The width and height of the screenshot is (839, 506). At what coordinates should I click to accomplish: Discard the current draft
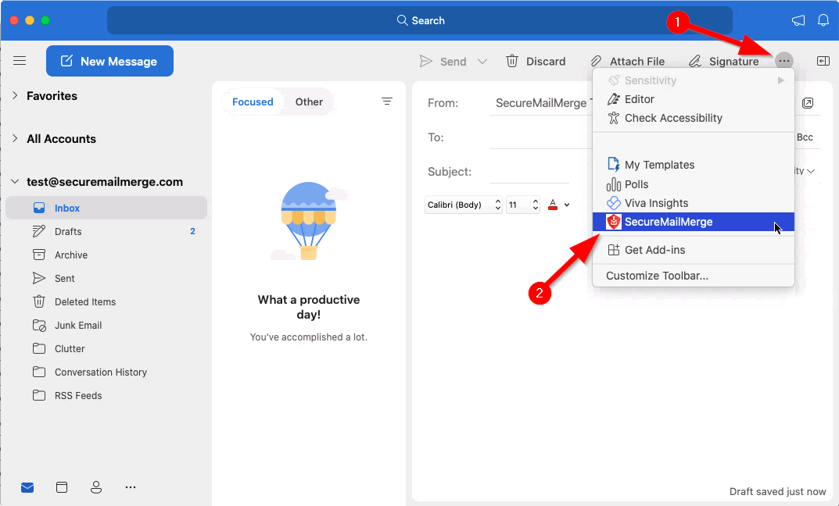[x=536, y=61]
